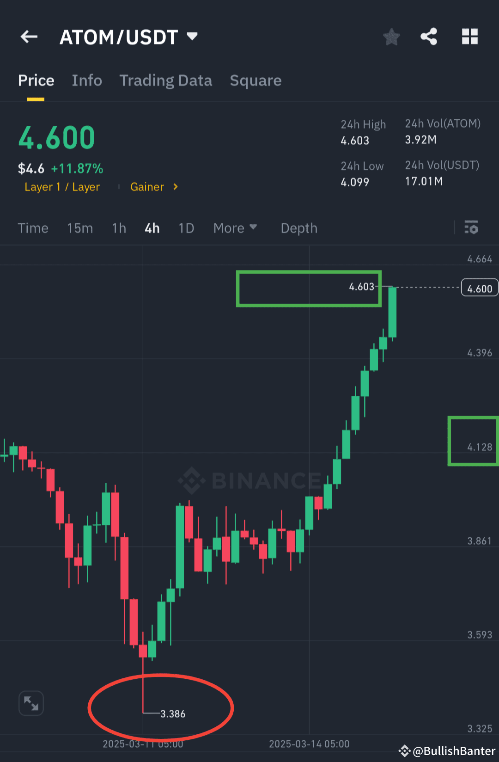Click the 4.600 price axis label

tap(479, 288)
